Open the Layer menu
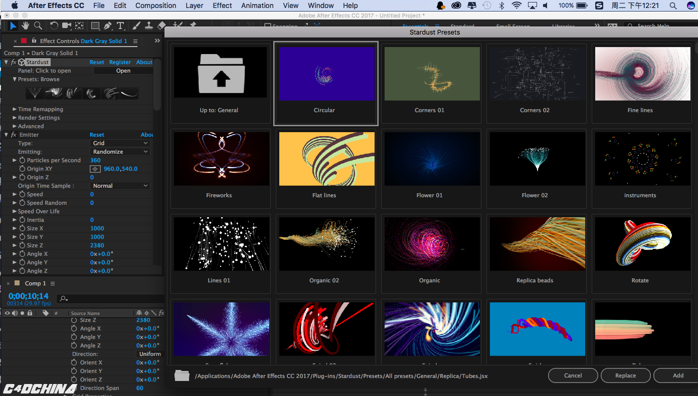 (194, 6)
